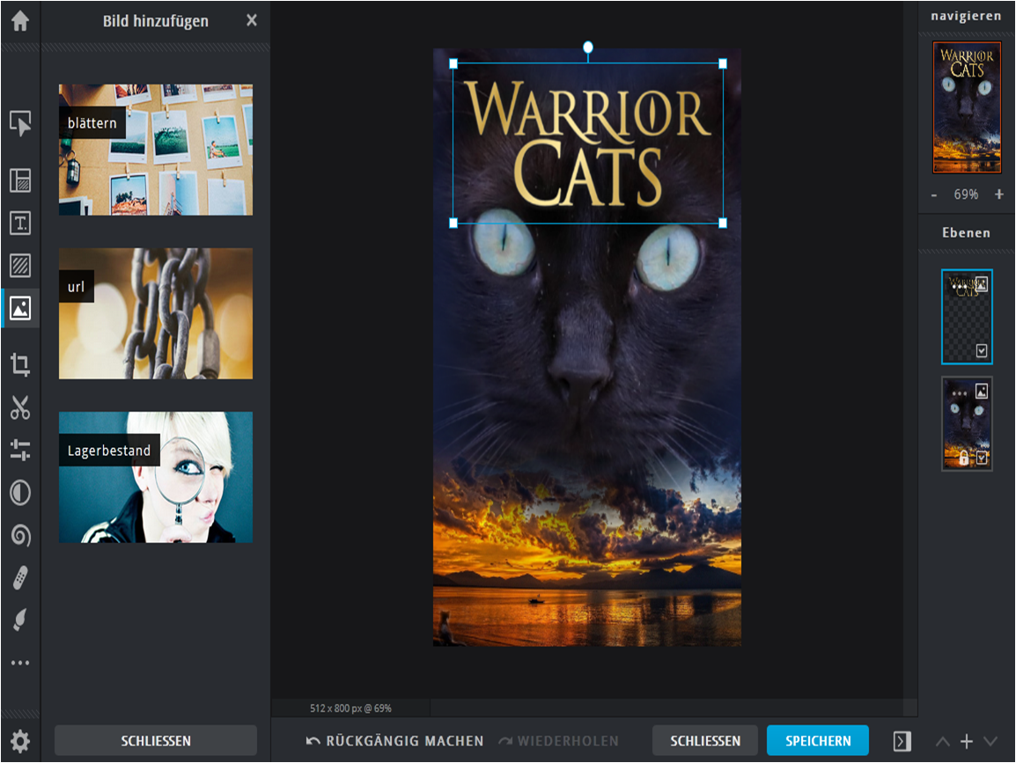Viewport: 1016px width, 763px height.
Task: Go to the home screen icon
Action: [x=20, y=21]
